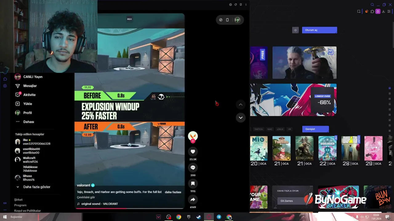Screen dimensions: 394x221
Task: Click TikTok coin icon in top pill
Action: (x=221, y=20)
